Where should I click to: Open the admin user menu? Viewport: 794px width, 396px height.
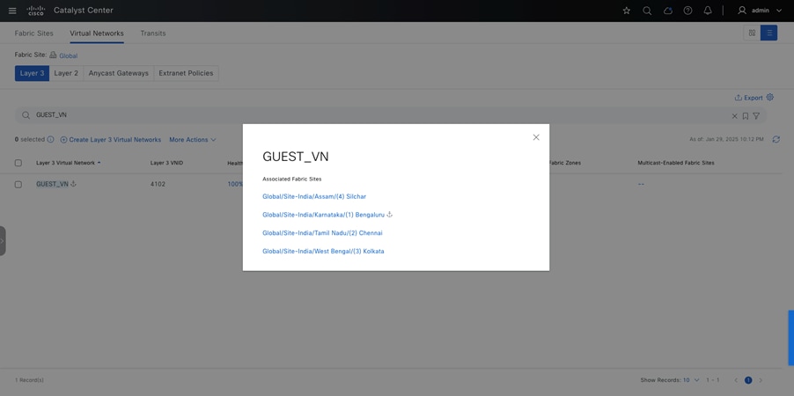coord(760,11)
